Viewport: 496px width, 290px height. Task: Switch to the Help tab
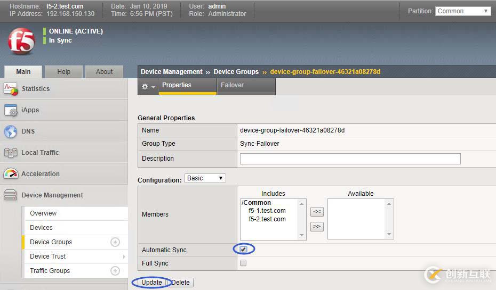pos(63,72)
